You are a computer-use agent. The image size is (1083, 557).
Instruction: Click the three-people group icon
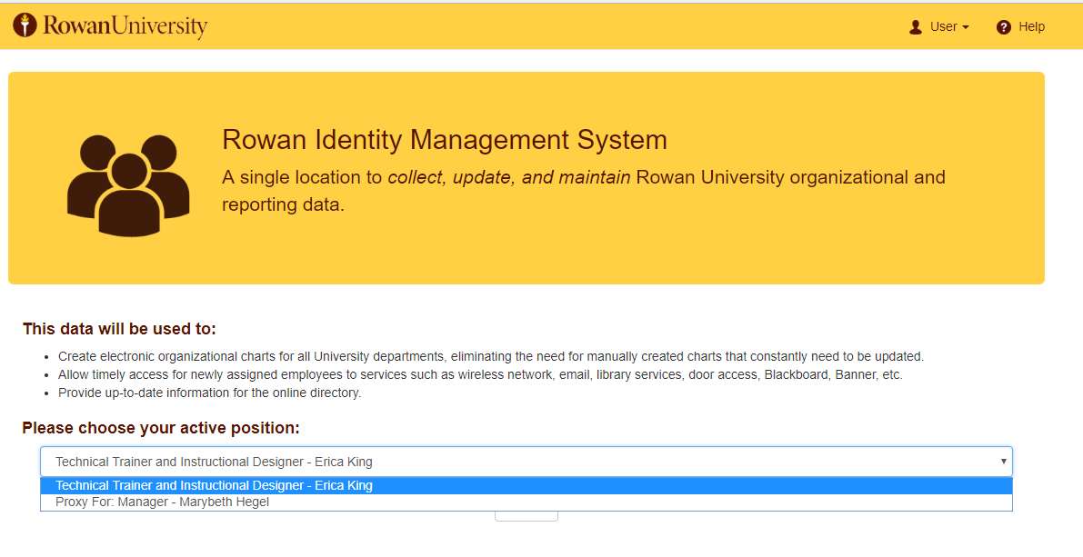128,185
